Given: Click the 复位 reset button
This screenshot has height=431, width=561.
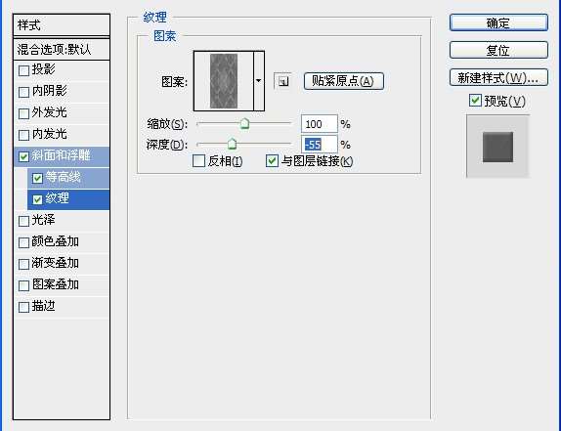Looking at the screenshot, I should coord(498,50).
